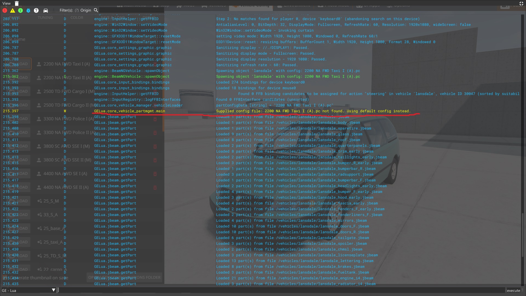Click the (?) filter help hint

click(x=77, y=10)
